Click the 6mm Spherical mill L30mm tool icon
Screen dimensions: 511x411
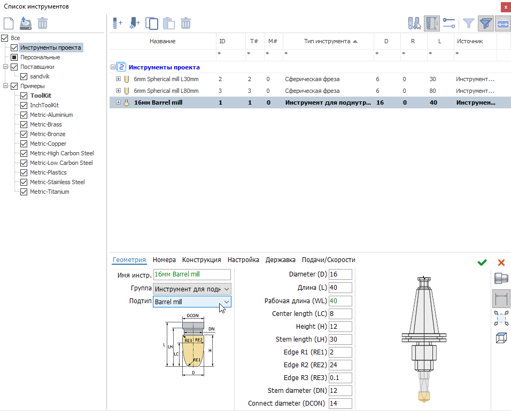(x=127, y=79)
